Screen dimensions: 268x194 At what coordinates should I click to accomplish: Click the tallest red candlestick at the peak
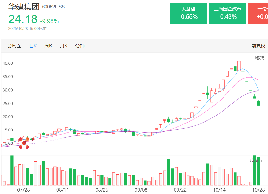point(239,66)
